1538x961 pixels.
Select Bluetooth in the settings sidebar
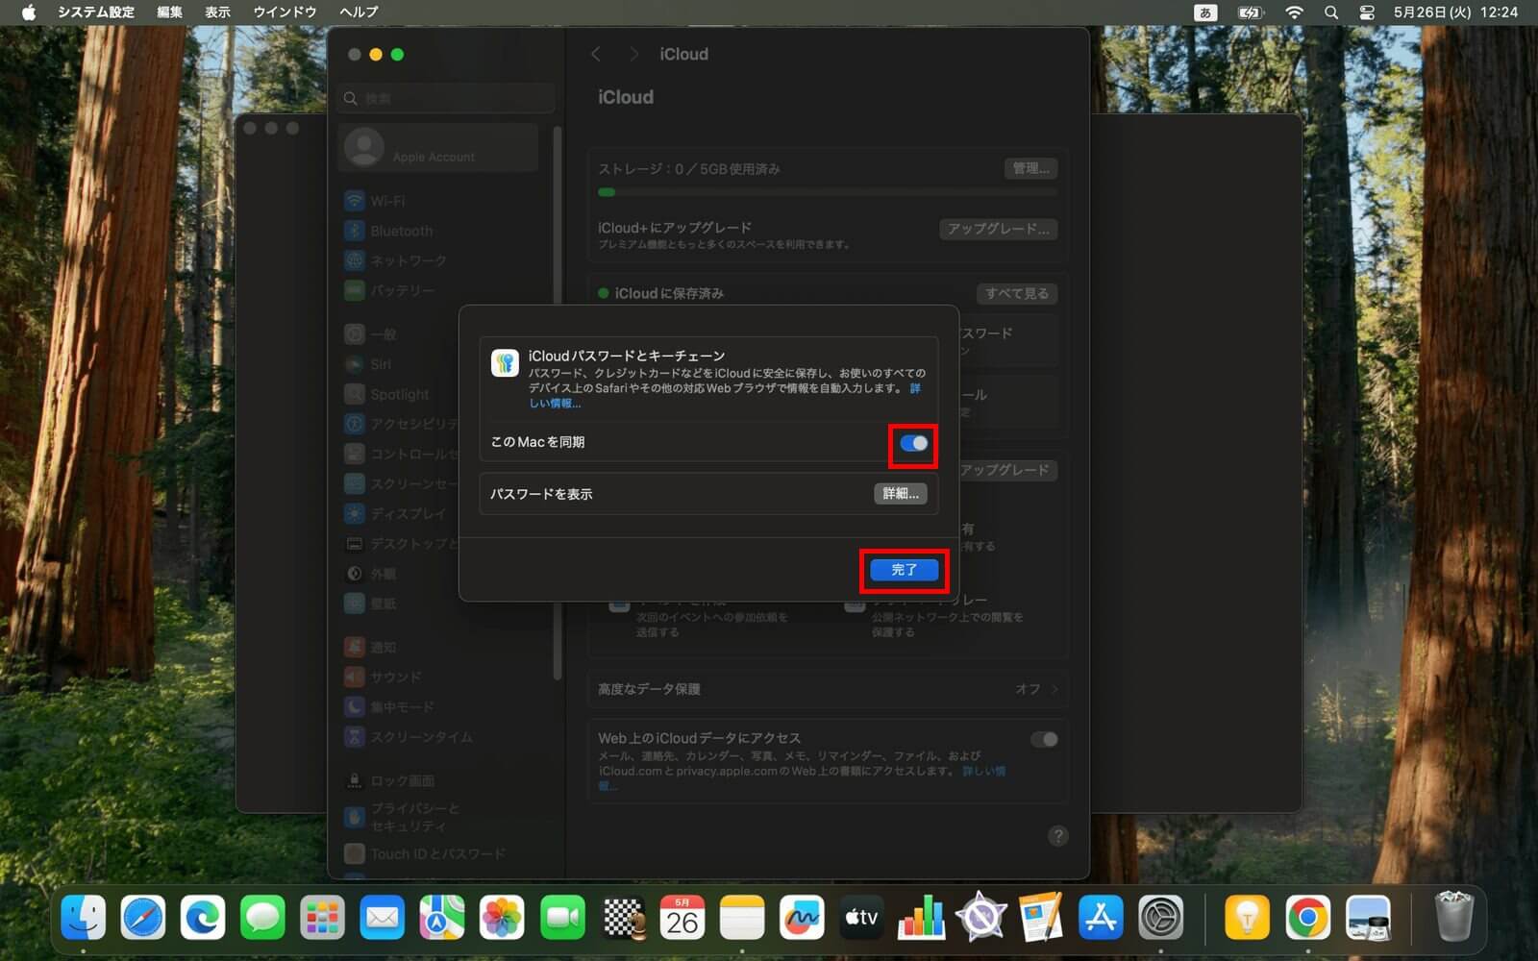(x=438, y=231)
